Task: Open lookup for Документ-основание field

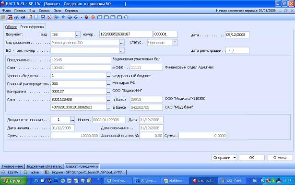Action: coord(72,119)
